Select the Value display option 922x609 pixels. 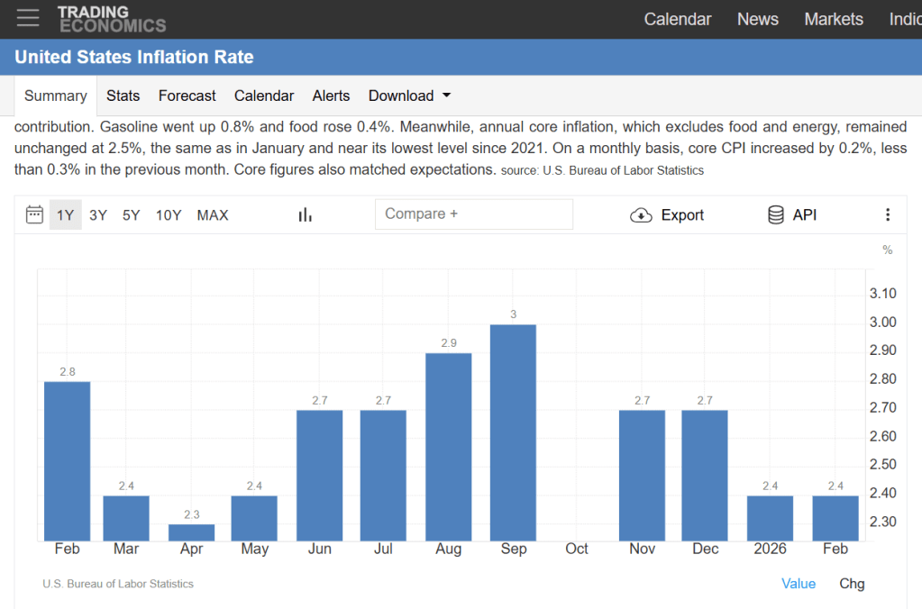798,584
